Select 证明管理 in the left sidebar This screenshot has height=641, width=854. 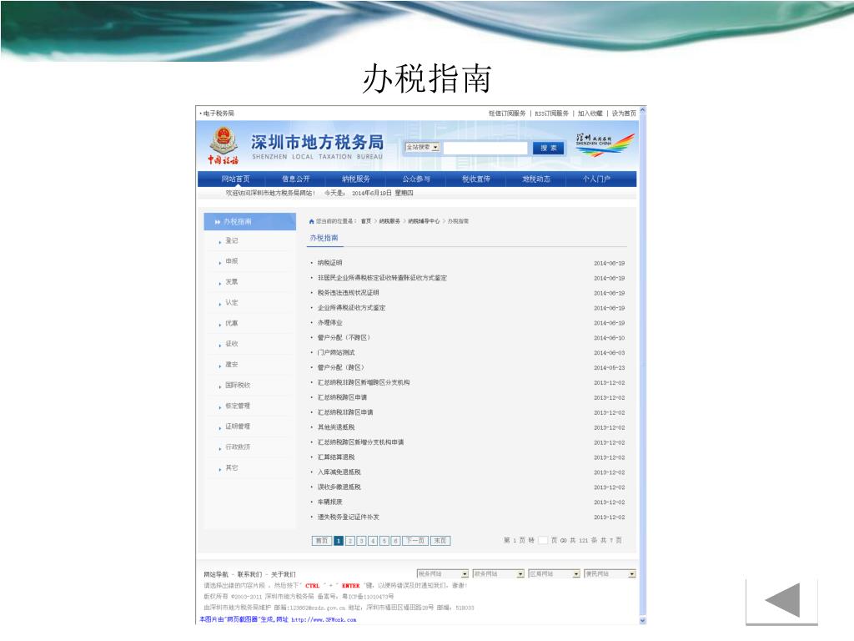238,426
